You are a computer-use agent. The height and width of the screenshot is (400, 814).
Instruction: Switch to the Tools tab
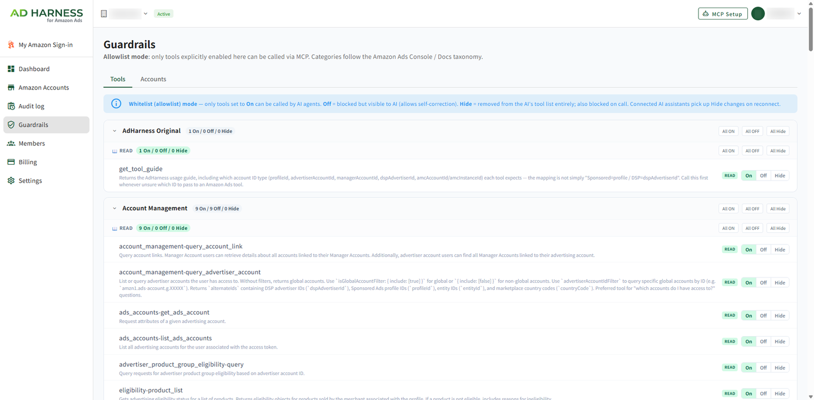click(118, 79)
